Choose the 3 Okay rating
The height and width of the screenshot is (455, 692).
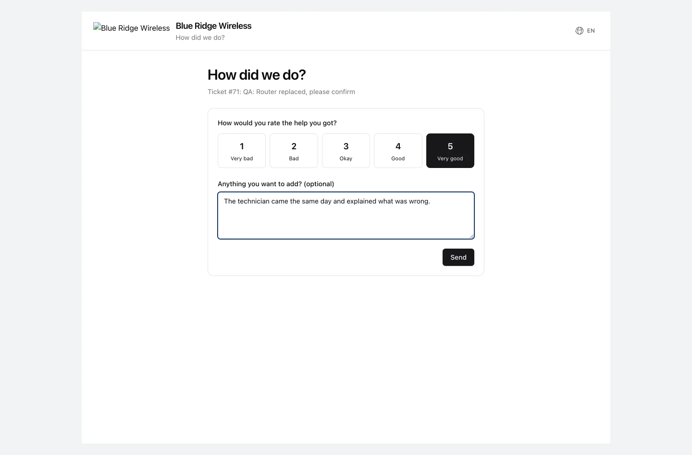pyautogui.click(x=346, y=151)
